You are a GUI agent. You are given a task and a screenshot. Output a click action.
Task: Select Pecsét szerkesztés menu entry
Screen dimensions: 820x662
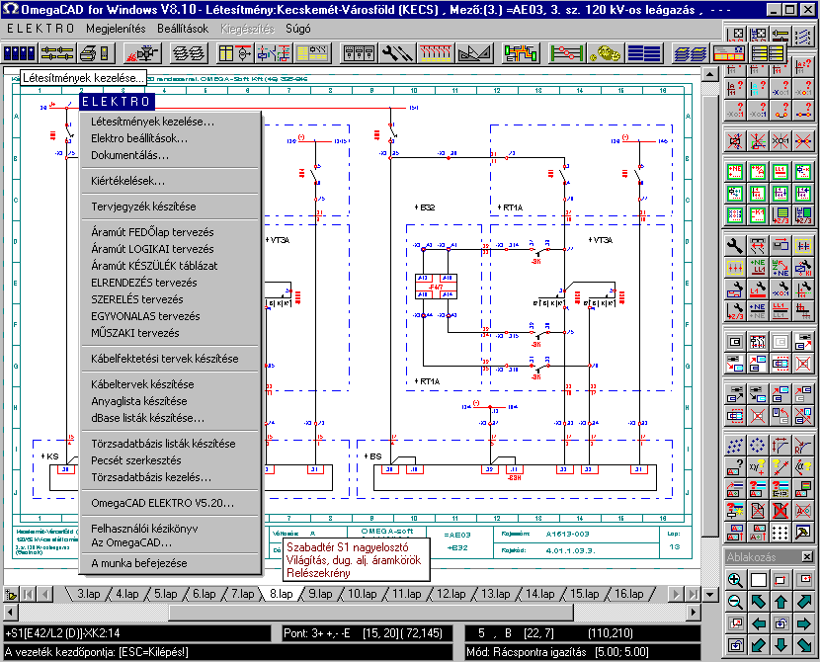click(136, 460)
